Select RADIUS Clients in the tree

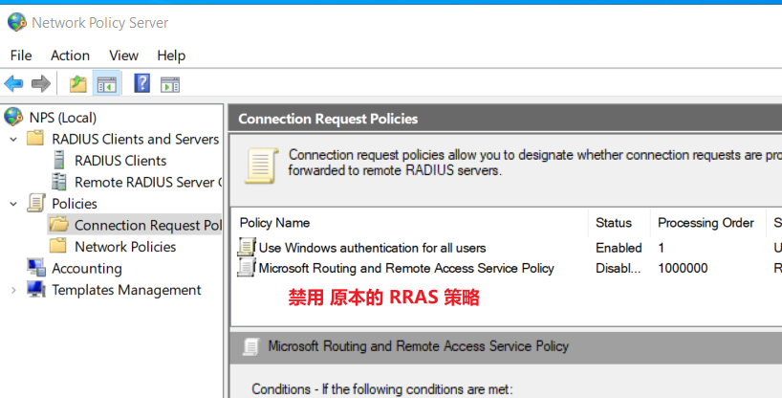(x=120, y=161)
